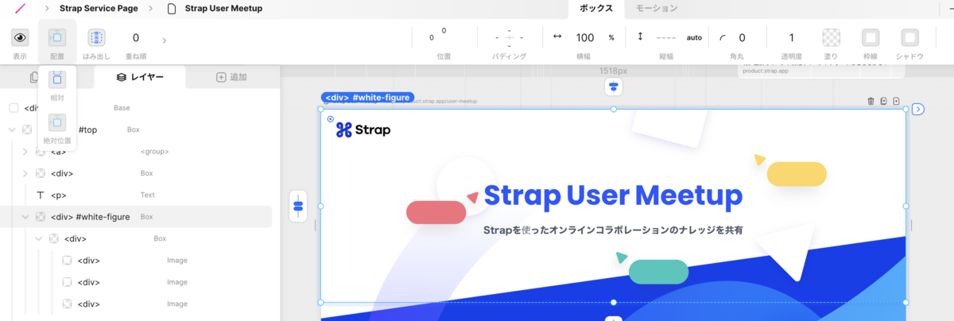Click the <p> Text type icon
Viewport: 954px width, 321px height.
[x=40, y=195]
